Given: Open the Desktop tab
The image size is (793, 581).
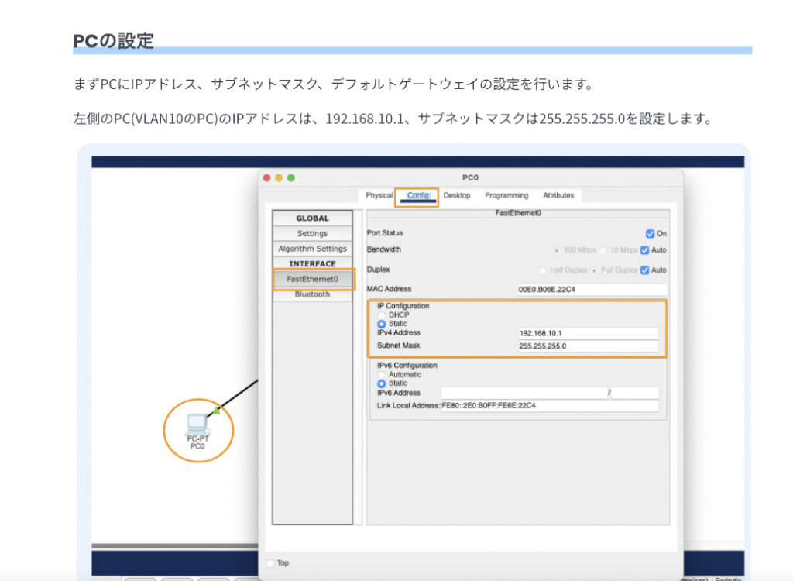Looking at the screenshot, I should point(457,195).
